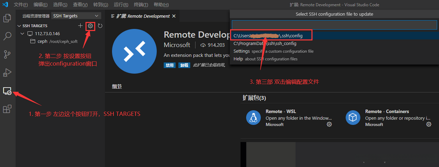Open the Remote - Containers extension
Screen dimensions: 439x167
[x=387, y=111]
